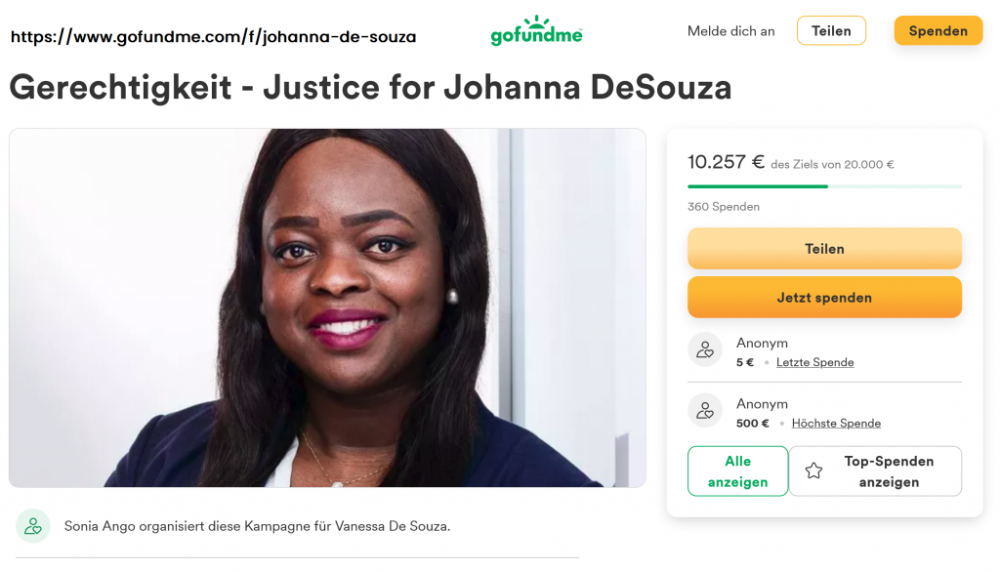Click the star icon in Top-Spenden button
The width and height of the screenshot is (1000, 572).
[813, 471]
